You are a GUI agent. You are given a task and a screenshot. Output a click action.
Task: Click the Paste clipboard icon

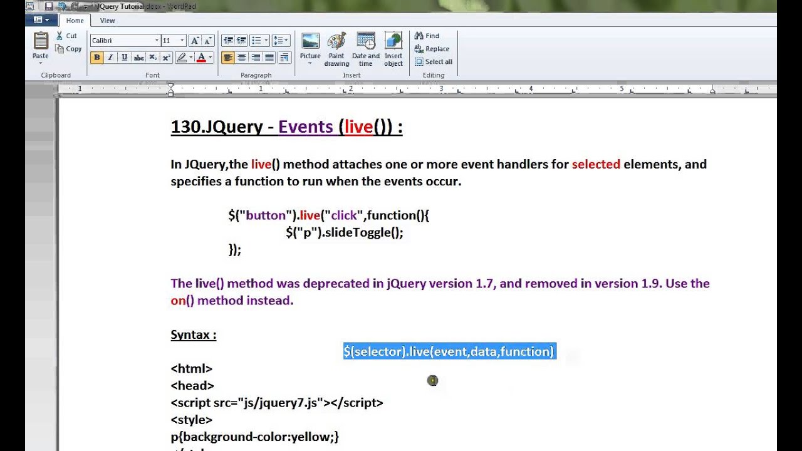pyautogui.click(x=41, y=41)
